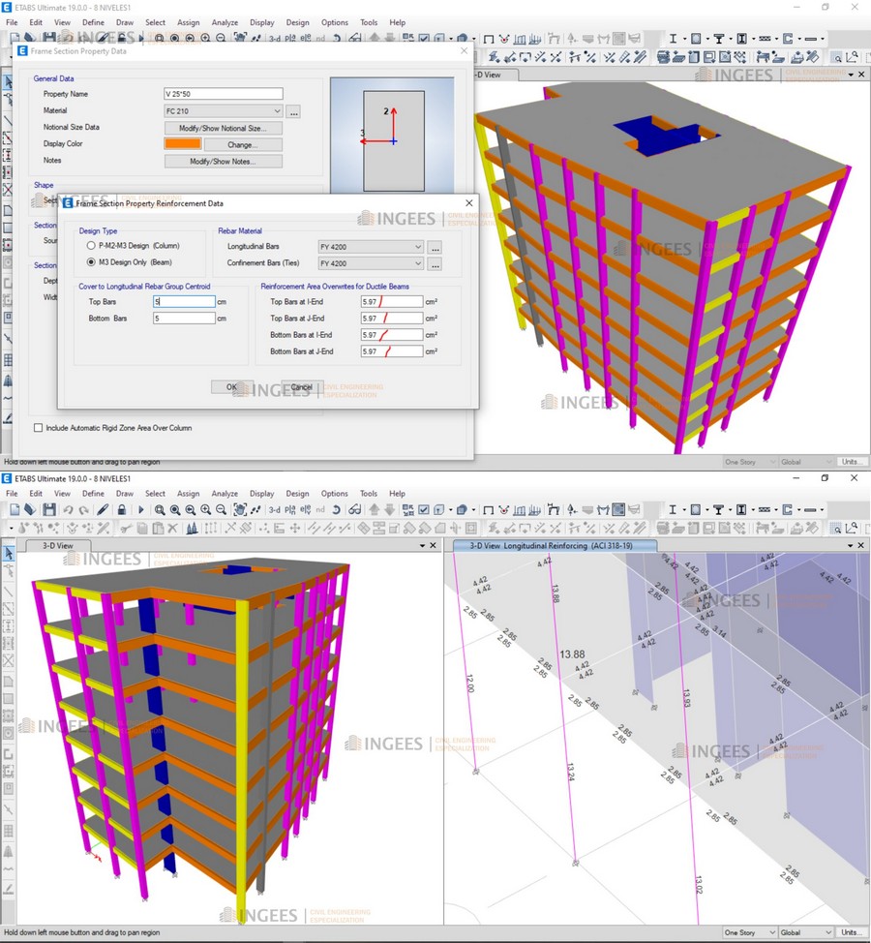The width and height of the screenshot is (871, 943).
Task: Click draw beam line tool in bottom sidebar
Action: [x=9, y=592]
